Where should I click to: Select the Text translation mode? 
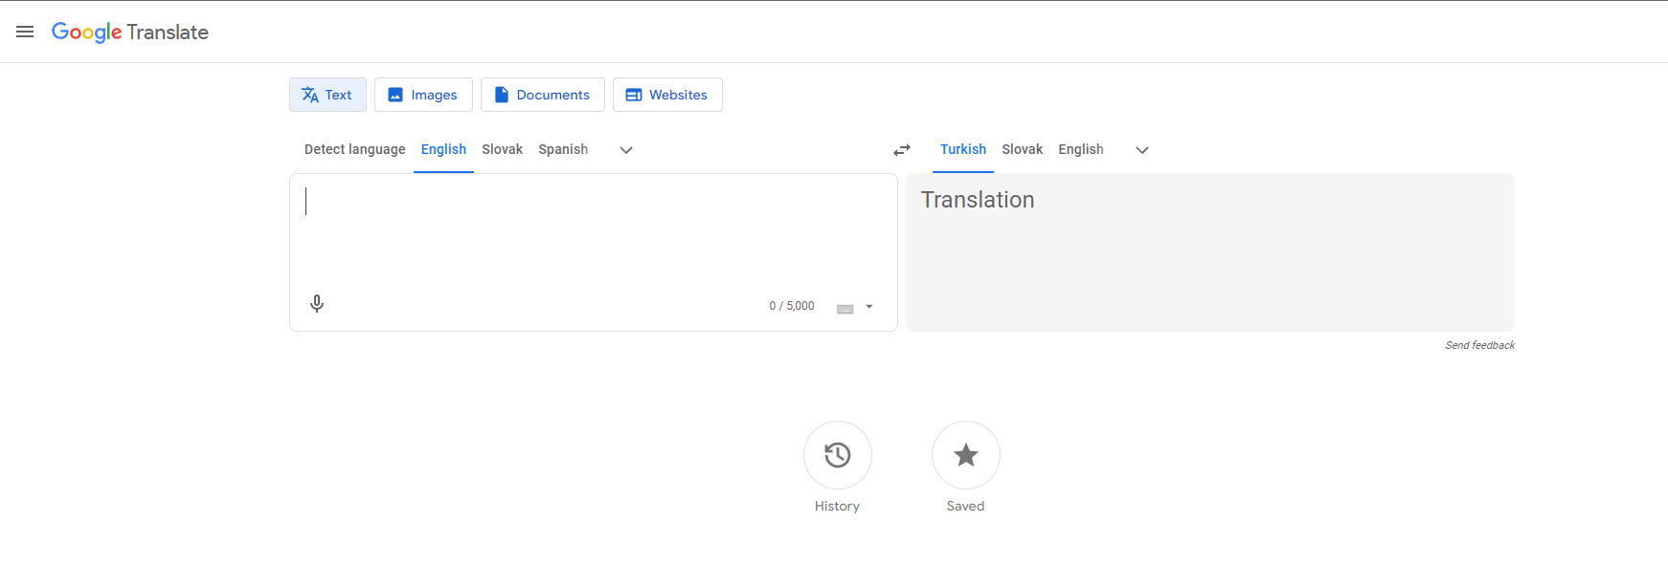[327, 95]
